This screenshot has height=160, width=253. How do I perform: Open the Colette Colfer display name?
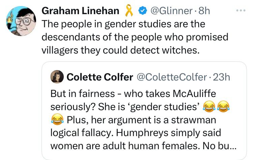(x=100, y=77)
